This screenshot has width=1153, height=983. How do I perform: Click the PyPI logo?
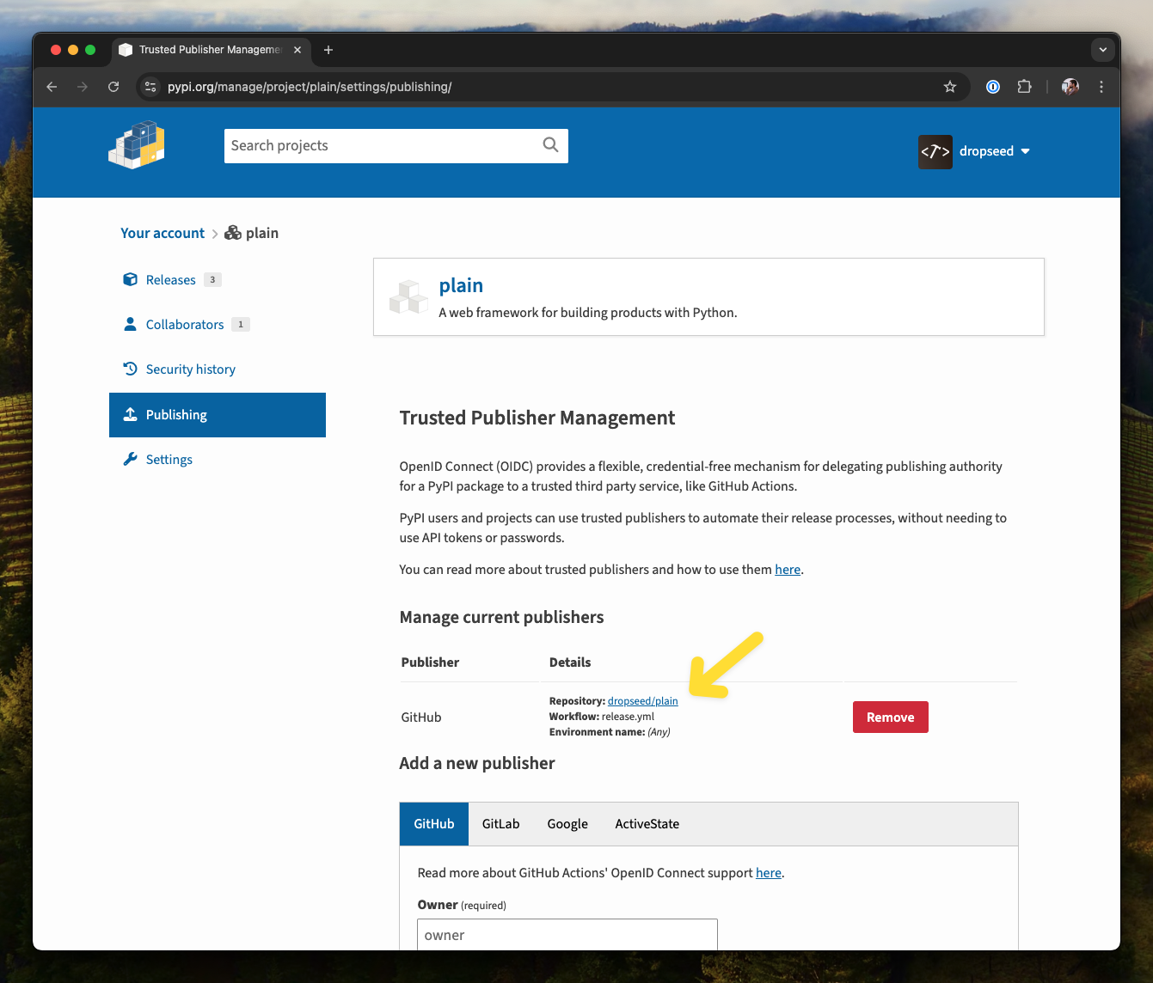click(x=136, y=144)
